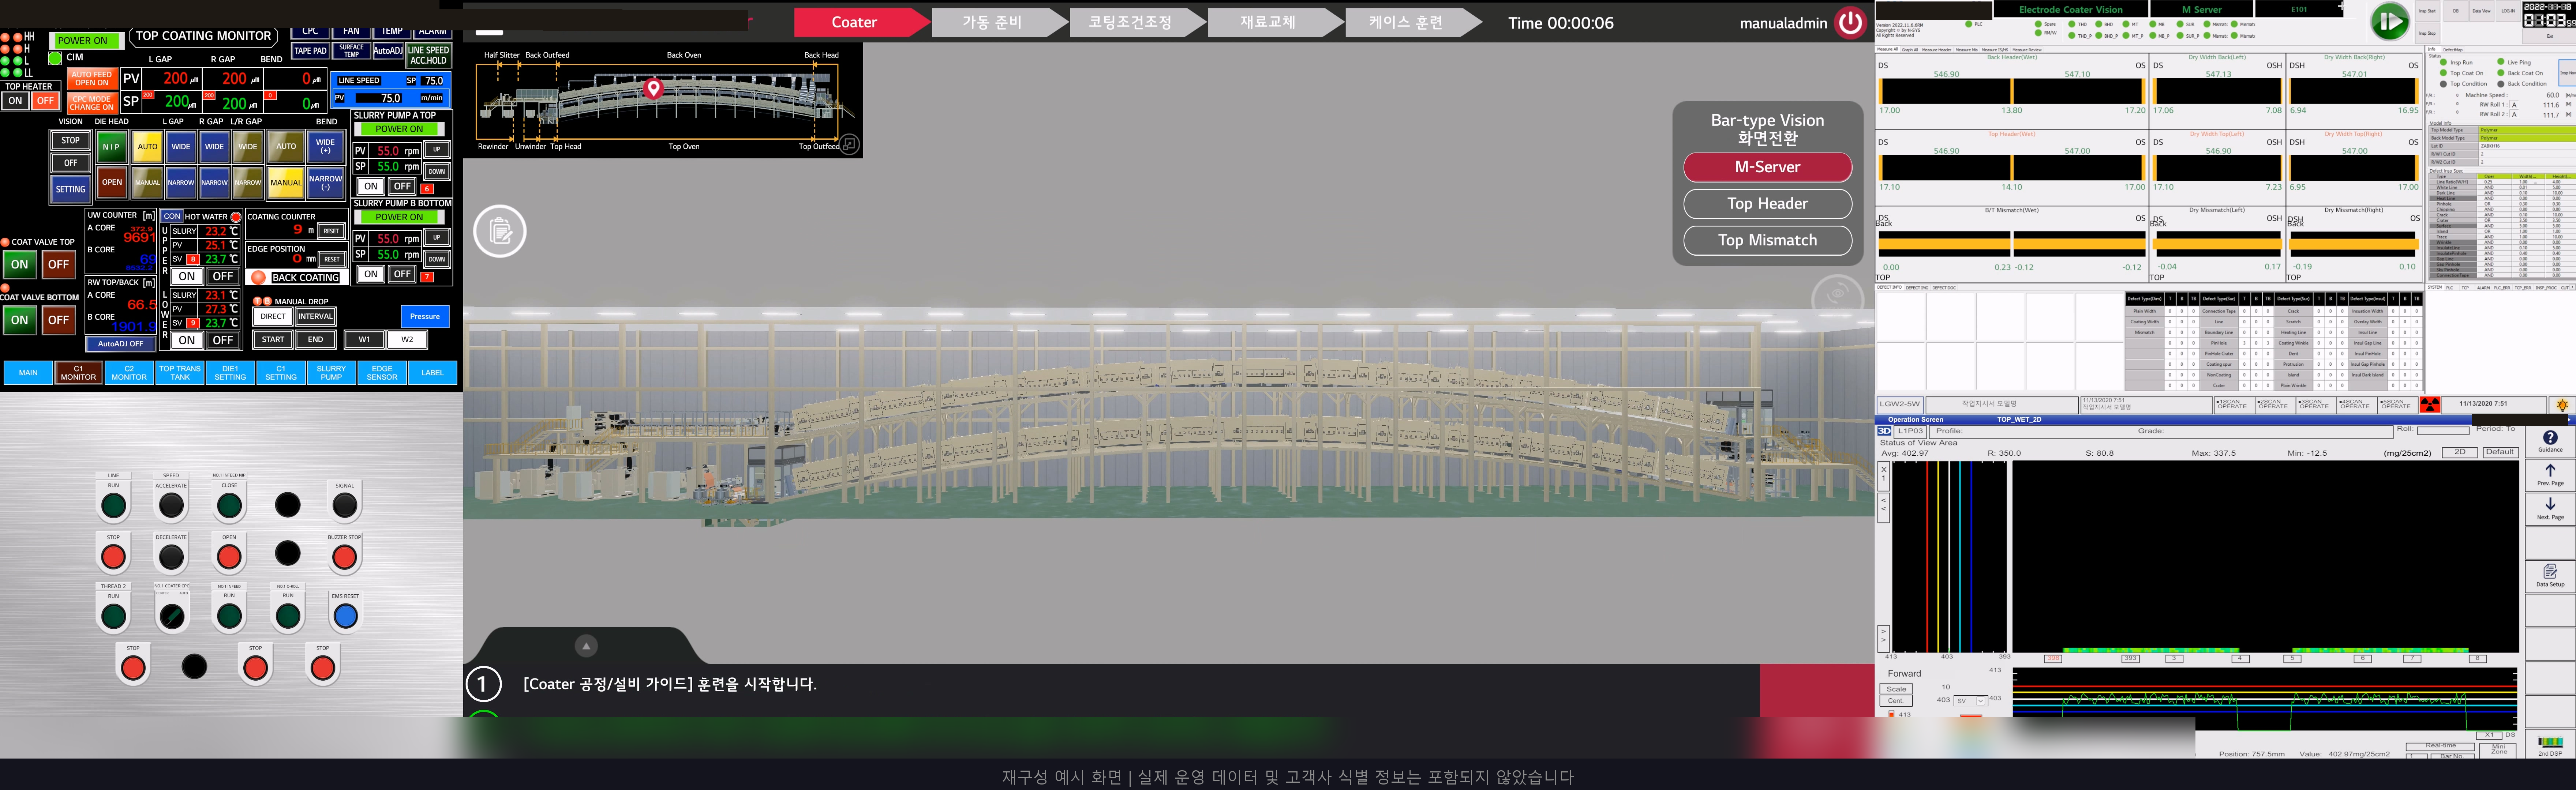
Task: Switch Coat Valve Top OFF
Action: (x=59, y=264)
